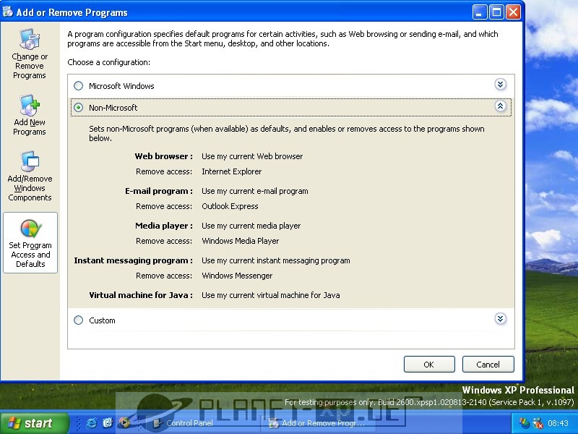The image size is (578, 434).
Task: Collapse the Non-Microsoft configuration details
Action: tap(500, 106)
